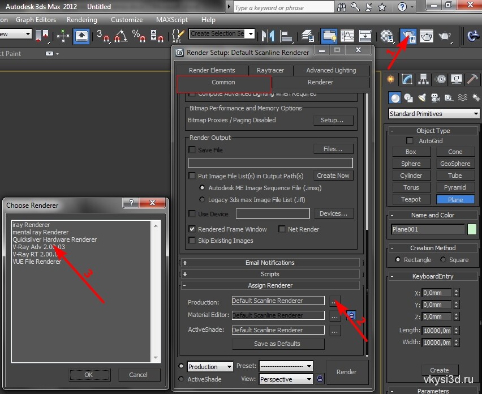The height and width of the screenshot is (394, 482).
Task: Open the Preset dropdown
Action: pyautogui.click(x=286, y=366)
